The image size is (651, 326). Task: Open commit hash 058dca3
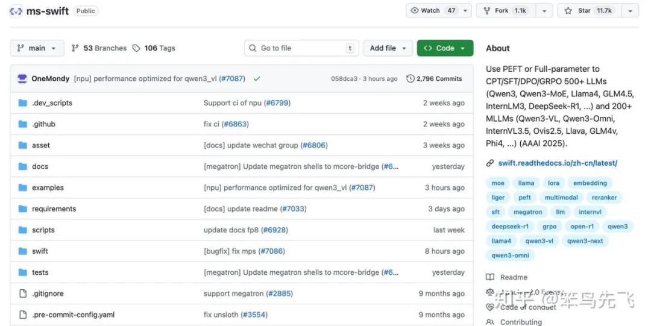point(344,78)
